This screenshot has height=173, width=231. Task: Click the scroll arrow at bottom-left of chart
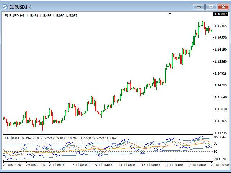click(x=4, y=161)
